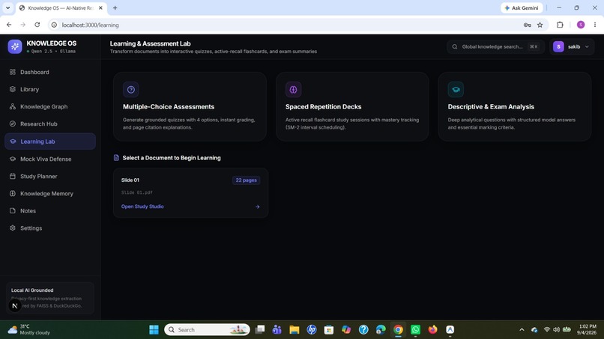Click the Slide 01 document title

pos(130,180)
